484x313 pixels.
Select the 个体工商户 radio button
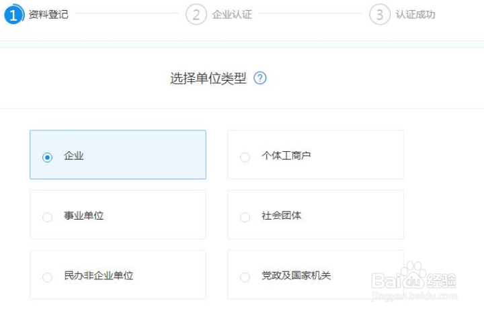(x=245, y=157)
